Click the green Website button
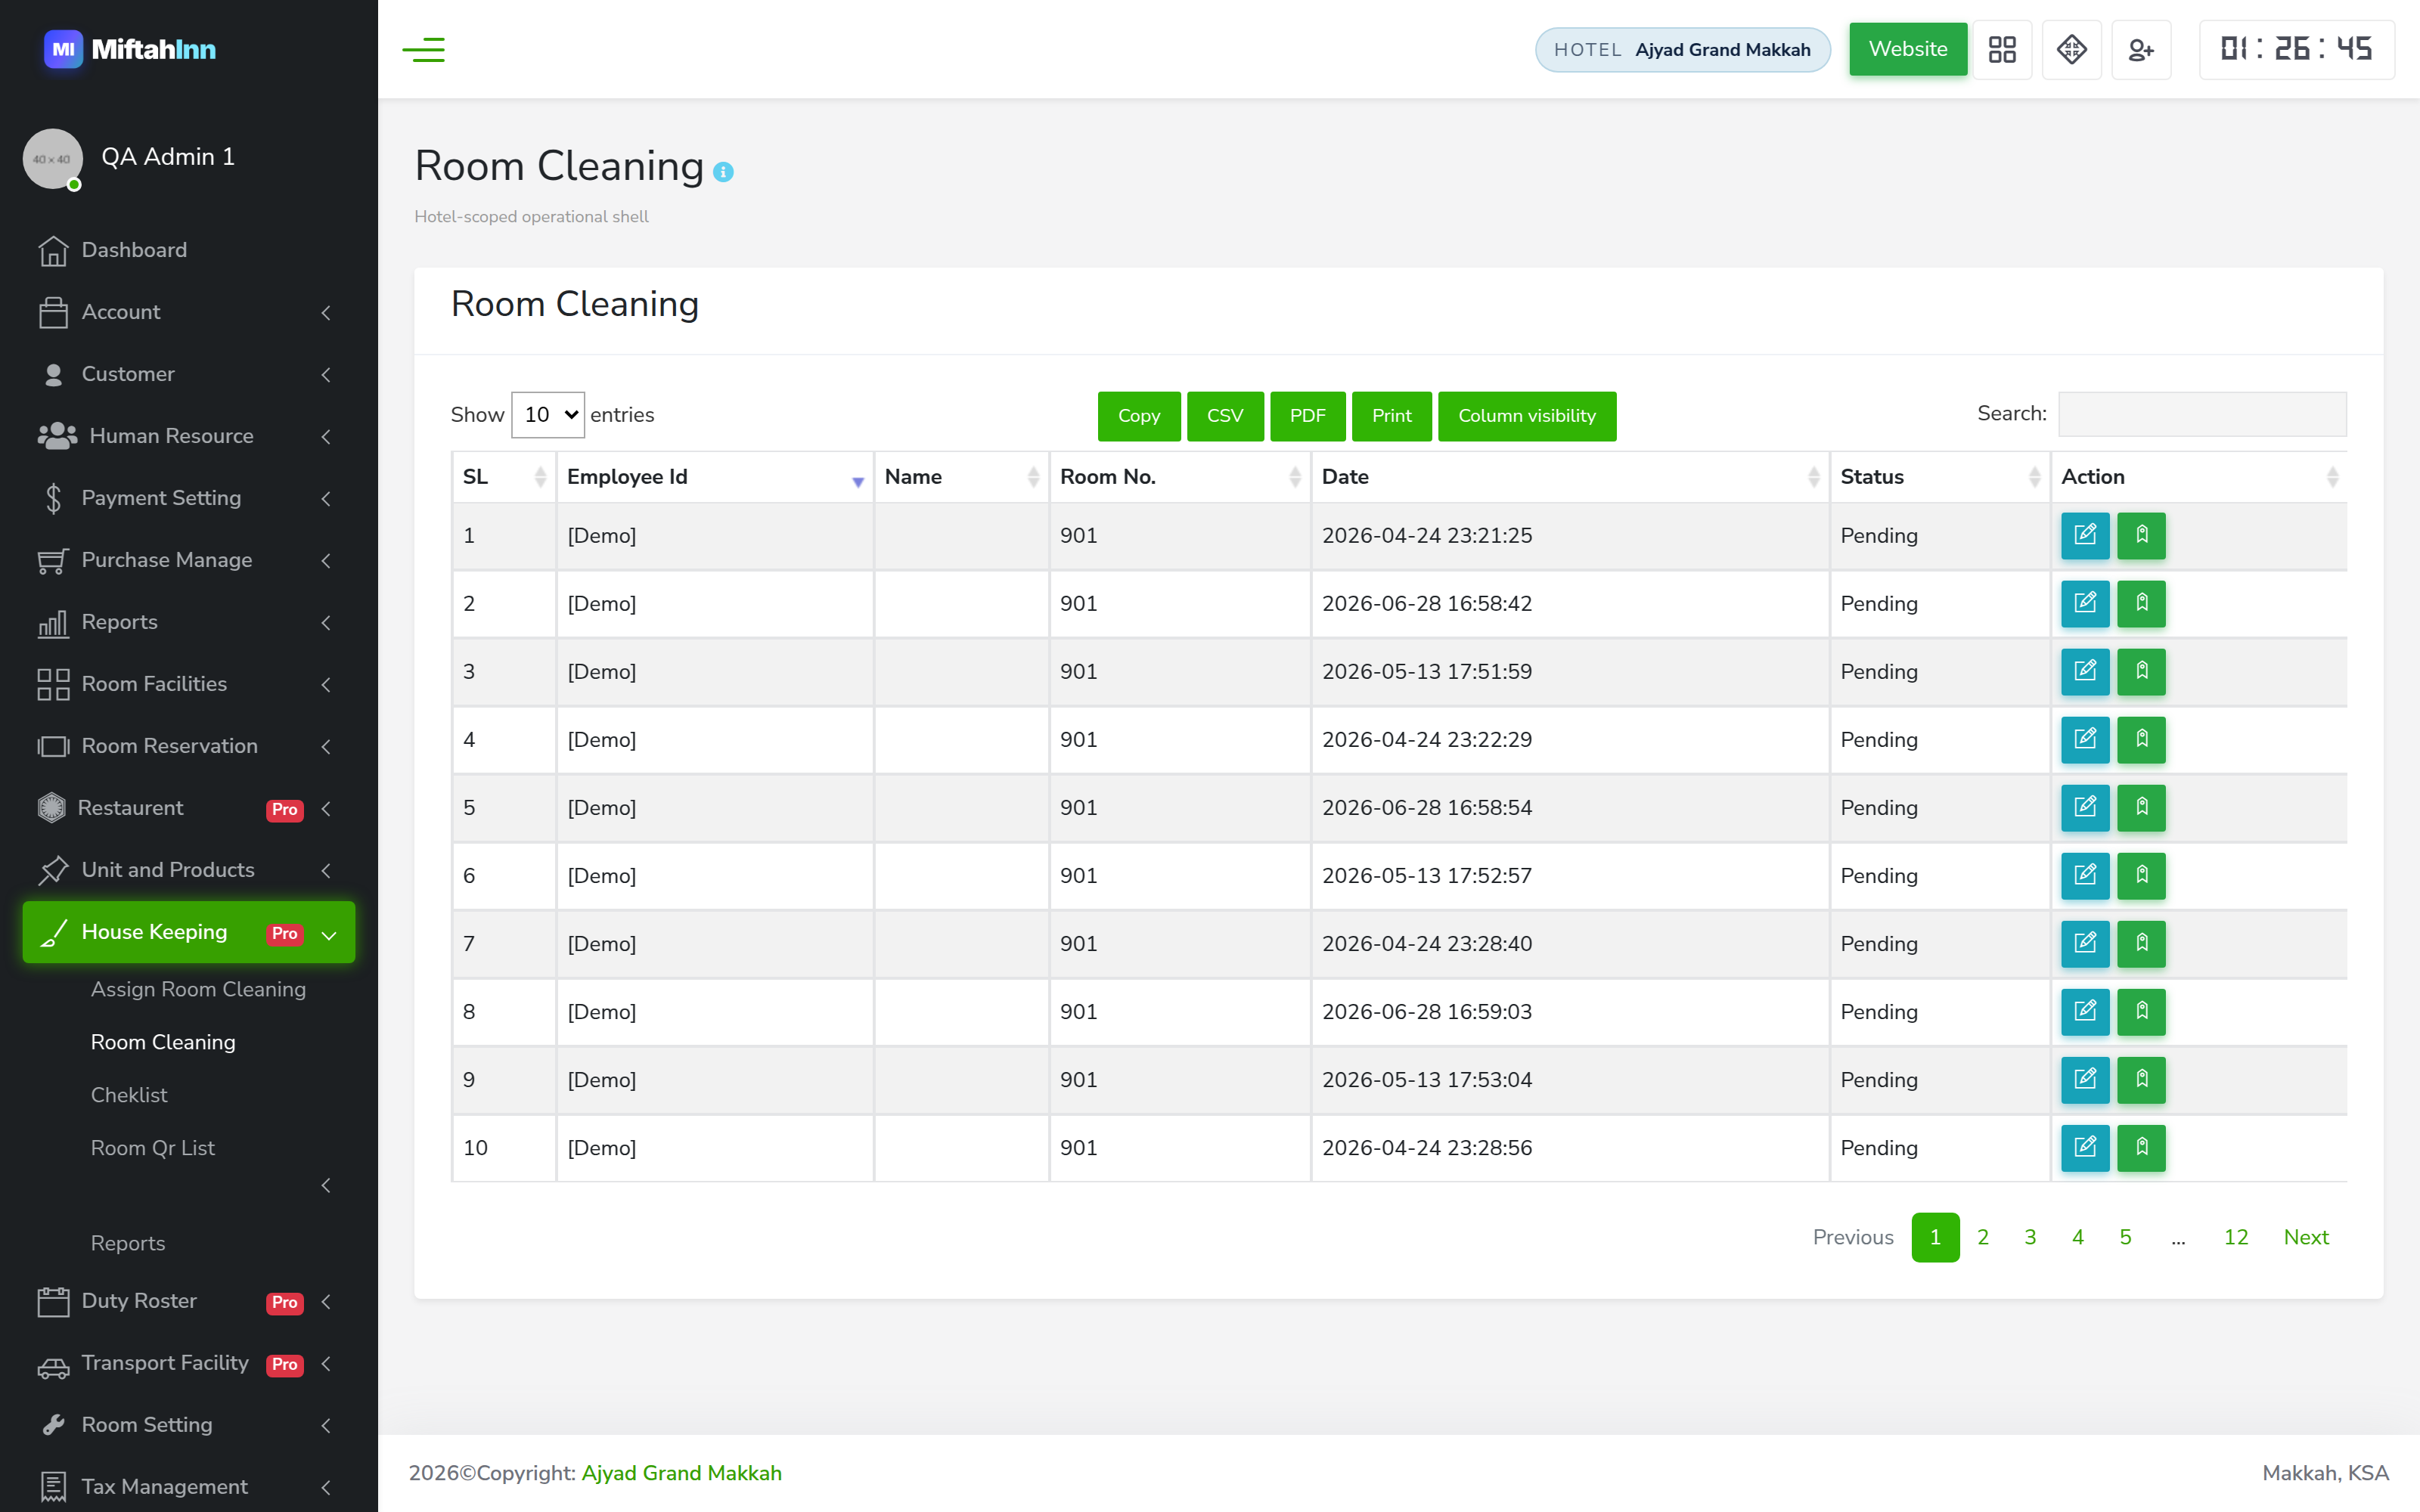Screen dimensions: 2420x1512 click(x=1908, y=49)
